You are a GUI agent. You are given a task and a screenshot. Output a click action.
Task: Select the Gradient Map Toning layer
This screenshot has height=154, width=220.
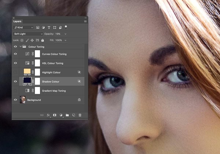coord(55,90)
